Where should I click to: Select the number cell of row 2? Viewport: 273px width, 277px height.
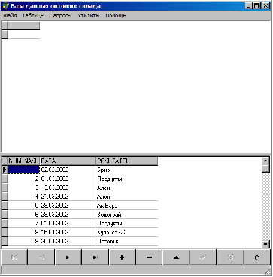point(23,179)
